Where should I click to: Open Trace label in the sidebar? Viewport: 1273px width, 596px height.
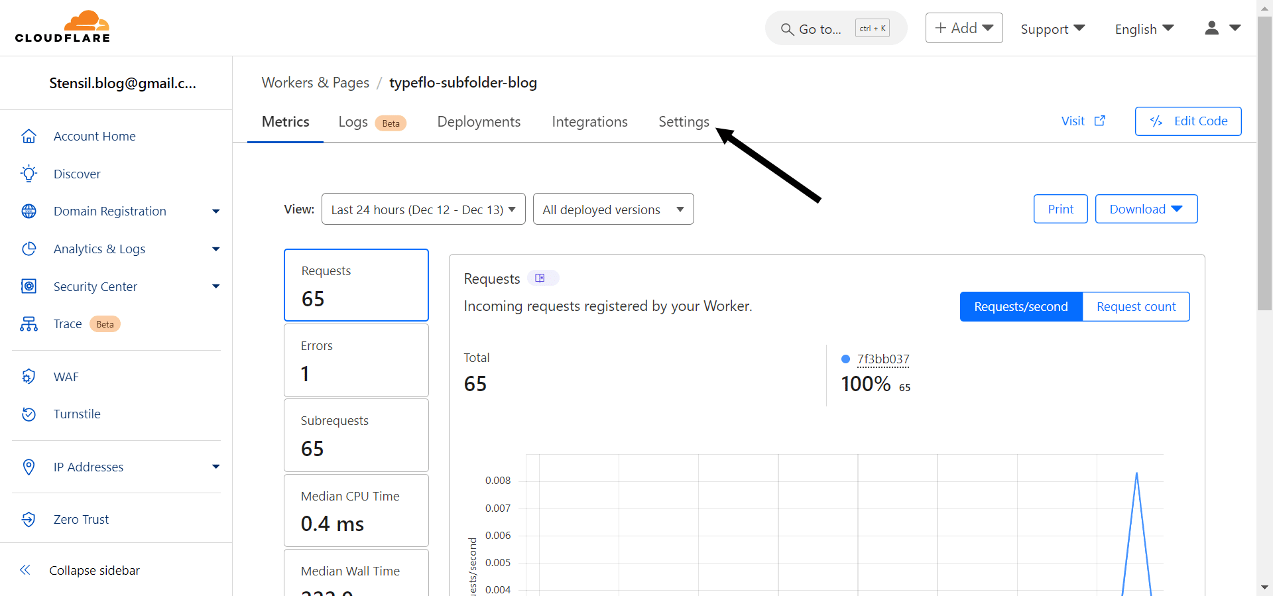pos(68,324)
